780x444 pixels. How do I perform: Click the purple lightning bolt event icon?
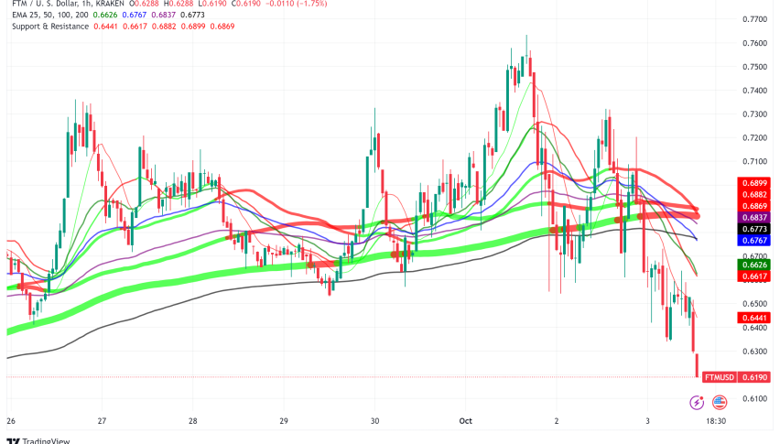[697, 402]
